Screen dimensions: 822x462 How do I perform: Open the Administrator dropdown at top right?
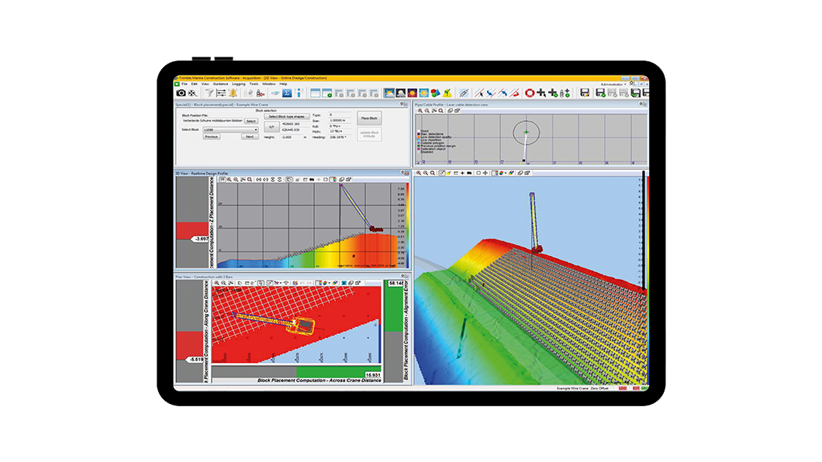[625, 84]
